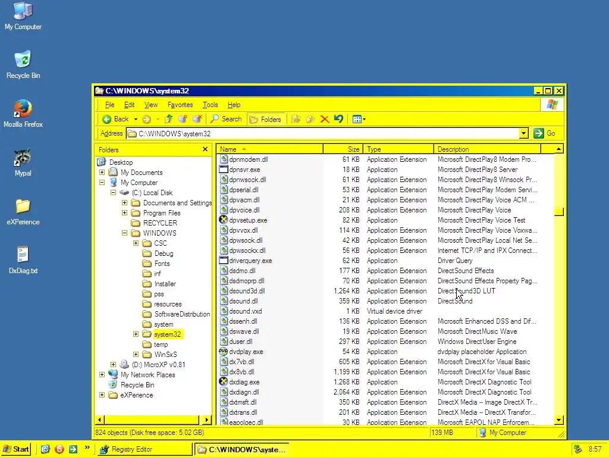Select dpvsetup.exe file icon

[x=224, y=220]
